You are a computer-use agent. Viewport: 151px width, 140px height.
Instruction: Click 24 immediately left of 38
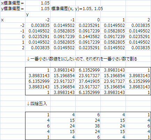click(63, 126)
